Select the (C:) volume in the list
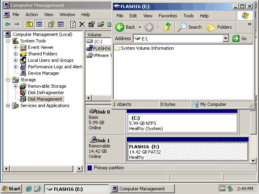Image resolution: width=259 pixels, height=194 pixels. tap(98, 42)
